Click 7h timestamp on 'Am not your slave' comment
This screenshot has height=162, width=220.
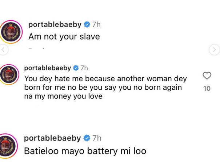point(97,25)
